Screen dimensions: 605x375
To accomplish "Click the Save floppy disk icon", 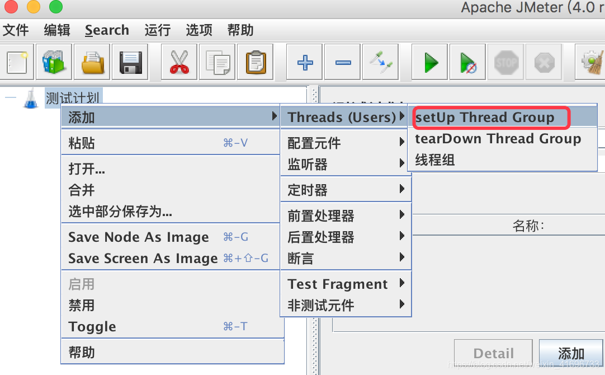I will coord(130,62).
